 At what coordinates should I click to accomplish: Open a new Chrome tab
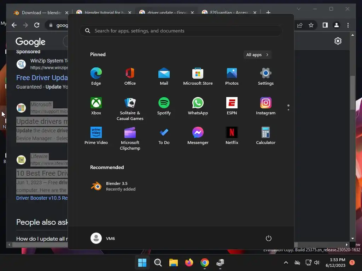(x=268, y=12)
